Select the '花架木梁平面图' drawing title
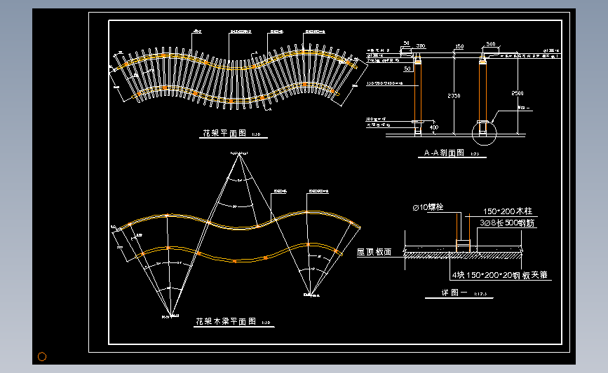This screenshot has width=608, height=373. pyautogui.click(x=226, y=321)
